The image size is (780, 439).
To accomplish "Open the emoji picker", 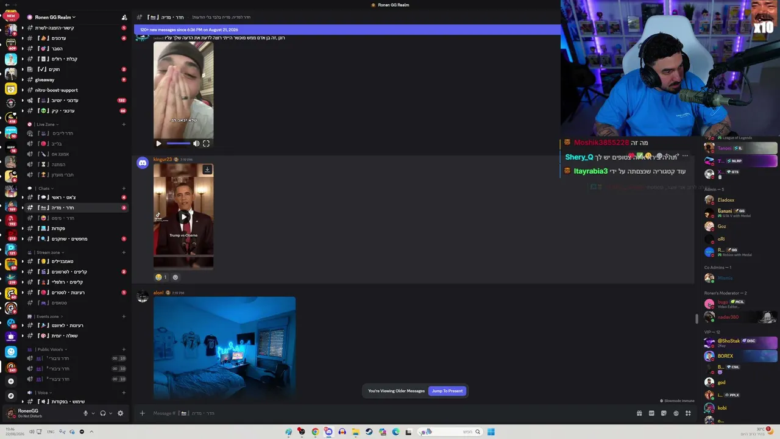I will click(676, 413).
